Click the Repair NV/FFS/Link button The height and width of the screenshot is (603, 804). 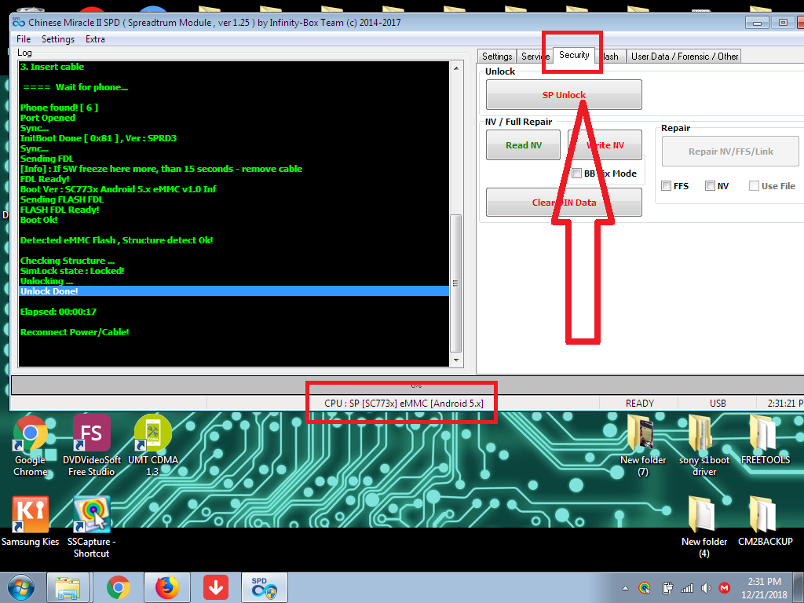tap(731, 152)
